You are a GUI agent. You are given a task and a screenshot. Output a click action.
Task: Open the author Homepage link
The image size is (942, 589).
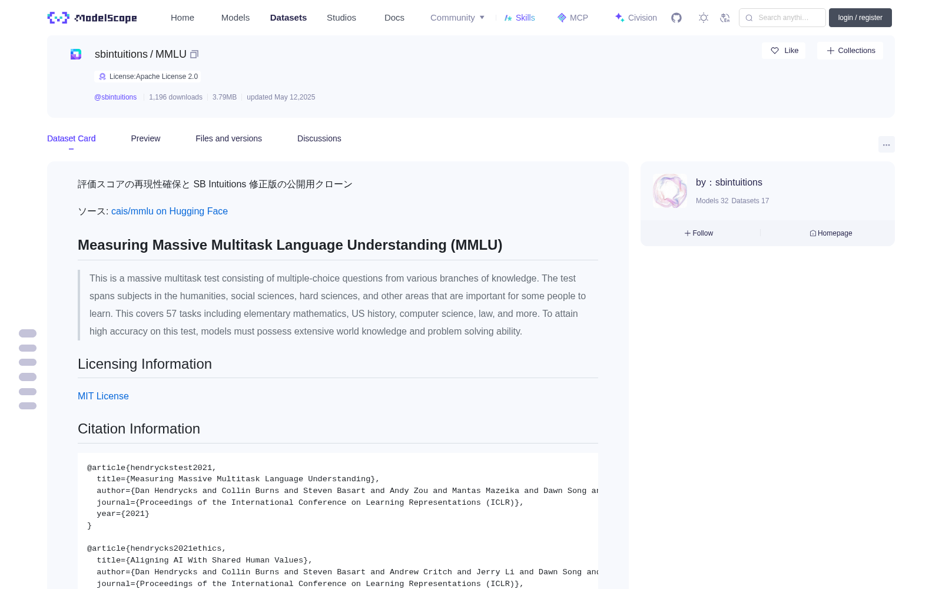831,233
